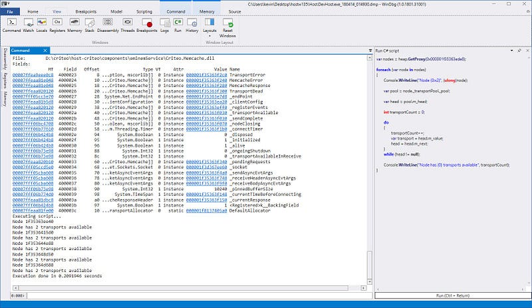Click the 'Node 1f35363ee40' output line
This screenshot has width=532, height=308.
(x=33, y=222)
